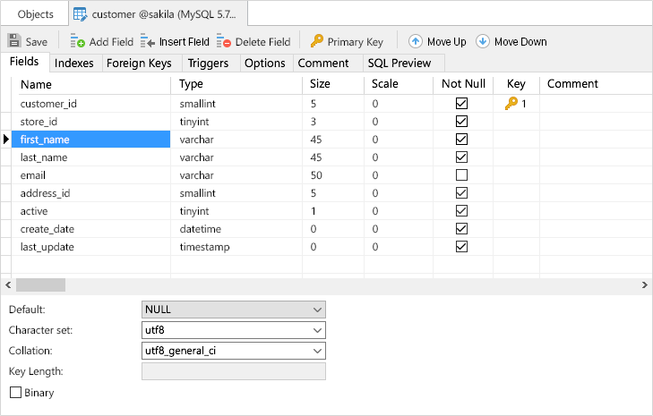Screen dimensions: 653x416
Task: Switch to the Indexes tab
Action: [73, 64]
